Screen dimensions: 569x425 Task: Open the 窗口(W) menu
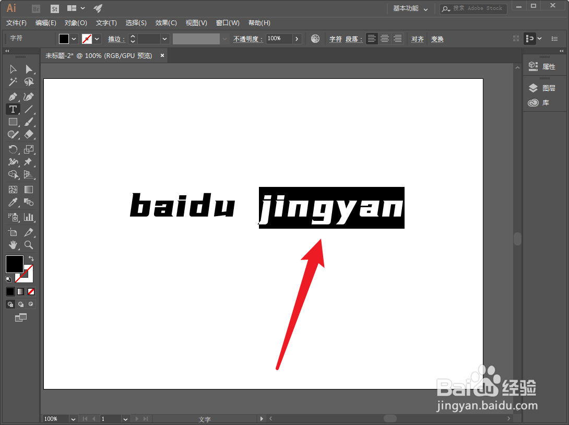[228, 23]
